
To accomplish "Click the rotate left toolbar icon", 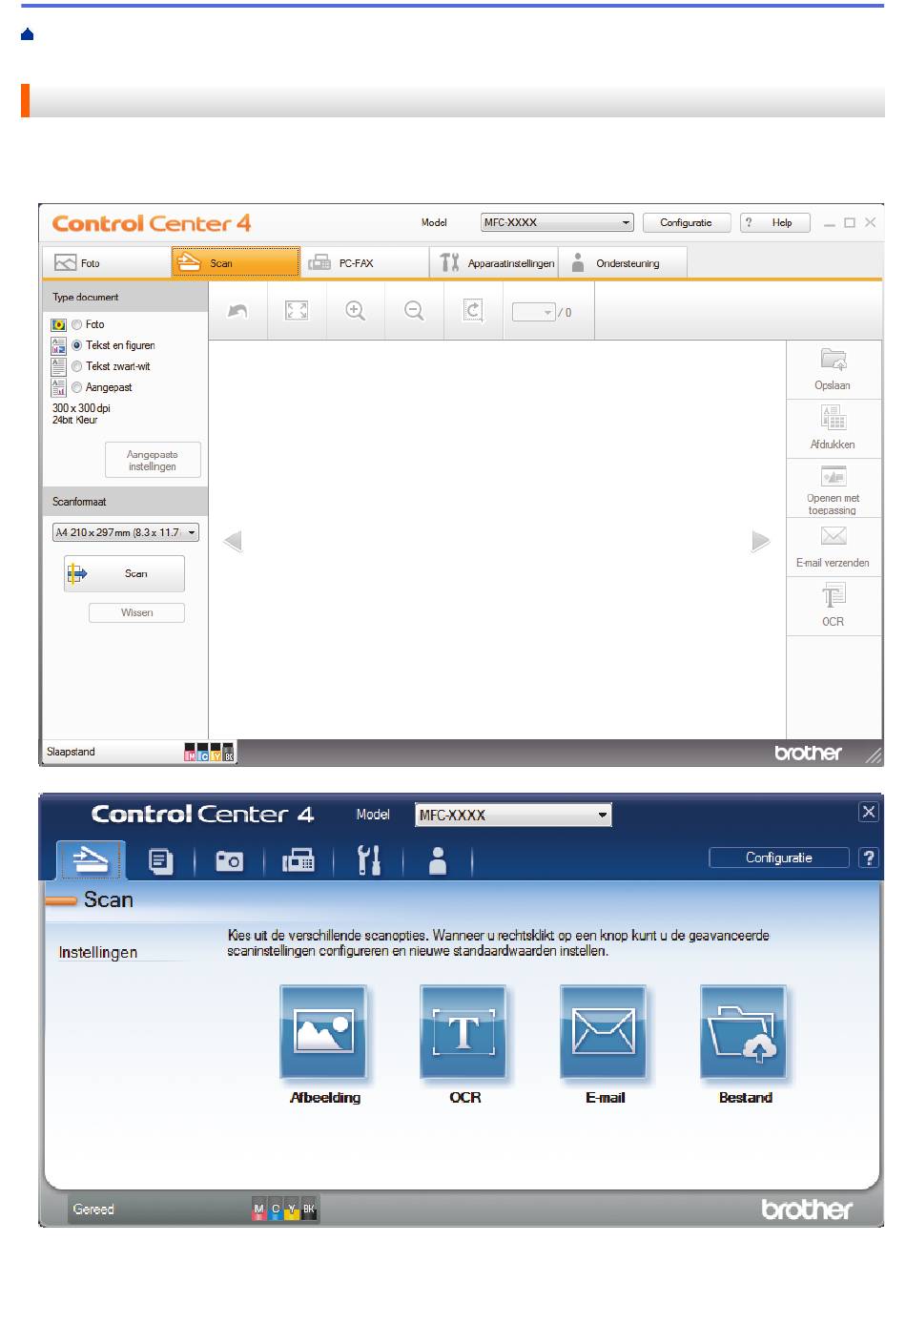I will 238,311.
